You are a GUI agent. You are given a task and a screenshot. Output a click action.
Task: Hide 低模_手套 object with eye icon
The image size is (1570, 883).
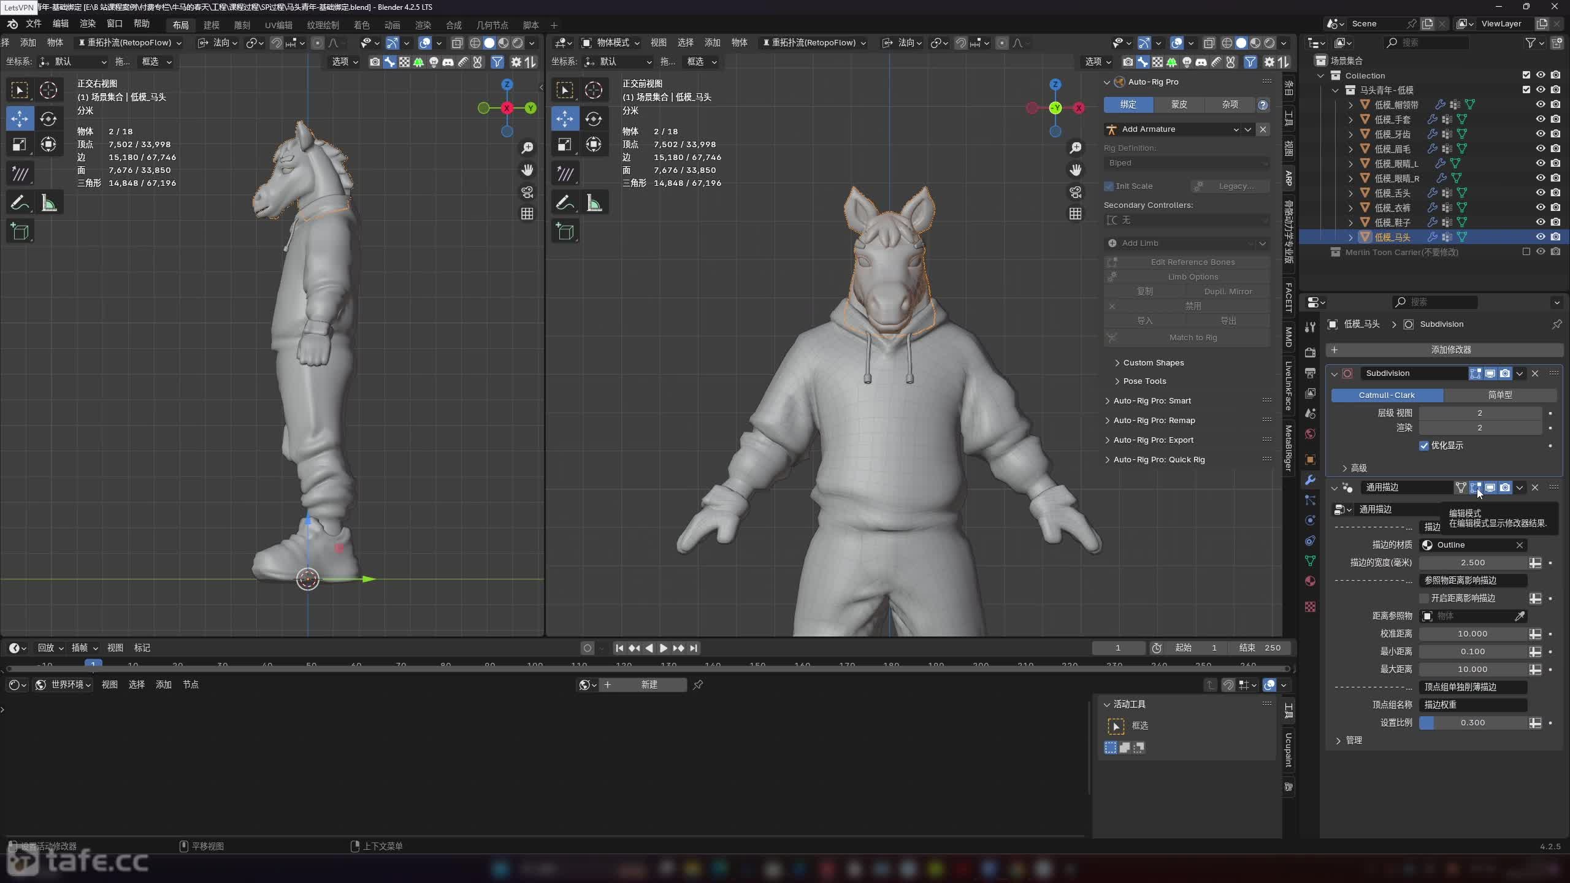[x=1540, y=120]
